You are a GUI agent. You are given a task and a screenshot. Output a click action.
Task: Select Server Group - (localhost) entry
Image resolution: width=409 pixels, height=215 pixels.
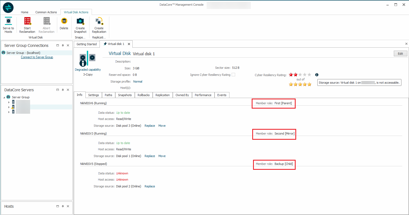point(37,53)
